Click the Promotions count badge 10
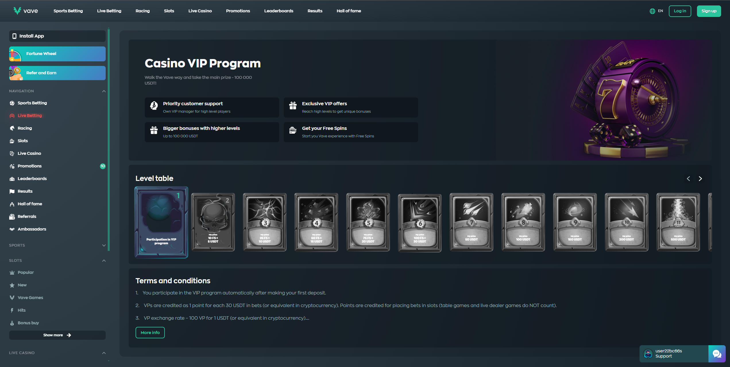 click(103, 166)
